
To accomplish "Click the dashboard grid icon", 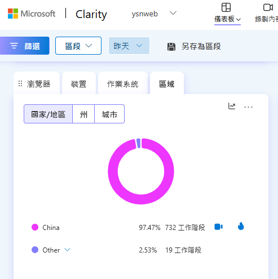I will pyautogui.click(x=226, y=7).
